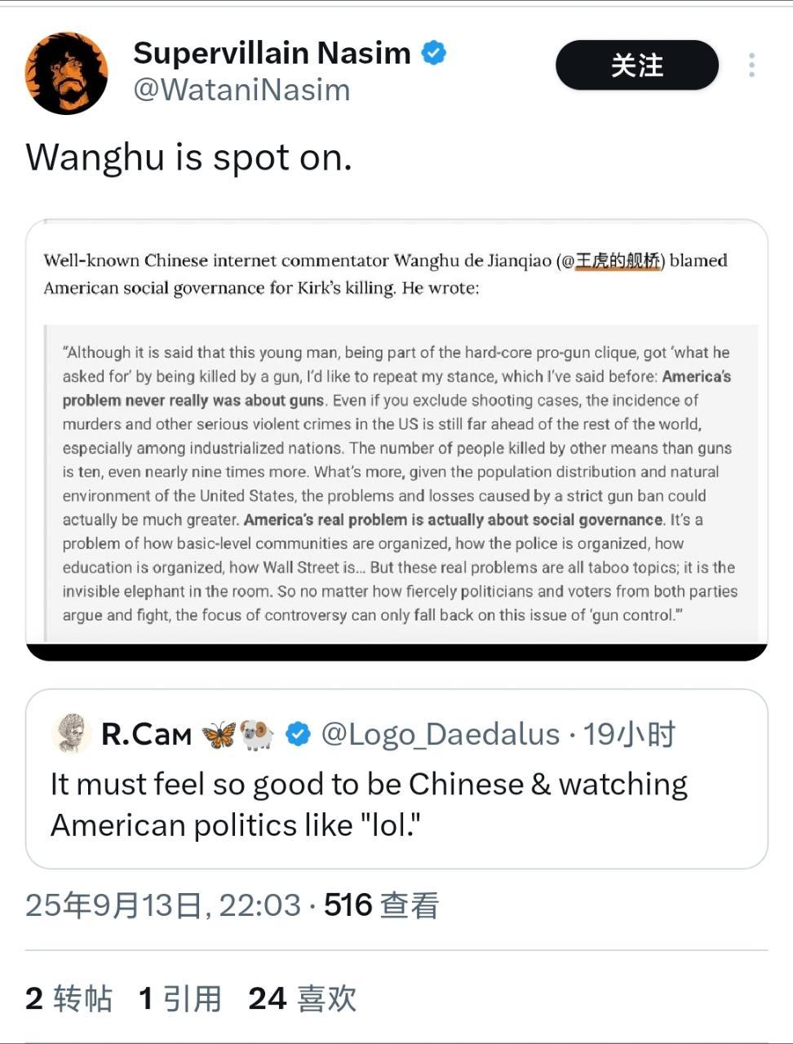The height and width of the screenshot is (1044, 793).
Task: Show the 2 转帖 reposts list
Action: (69, 998)
